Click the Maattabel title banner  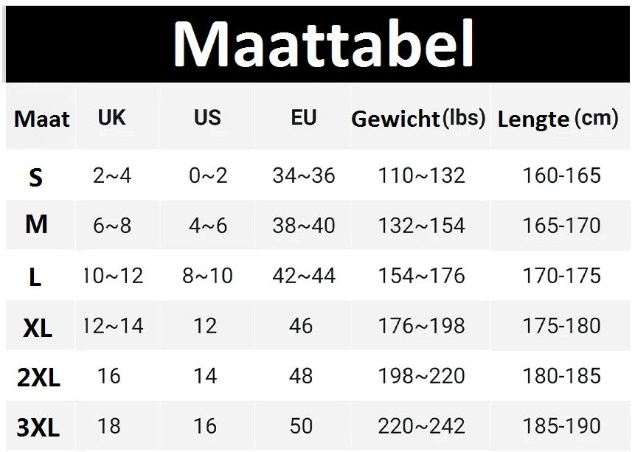323,44
